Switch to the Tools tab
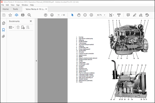This screenshot has height=103, width=155. [x=15, y=9]
